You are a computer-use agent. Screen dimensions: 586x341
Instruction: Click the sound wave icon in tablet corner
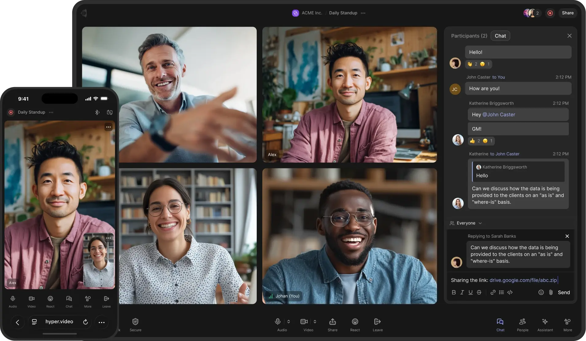point(84,13)
